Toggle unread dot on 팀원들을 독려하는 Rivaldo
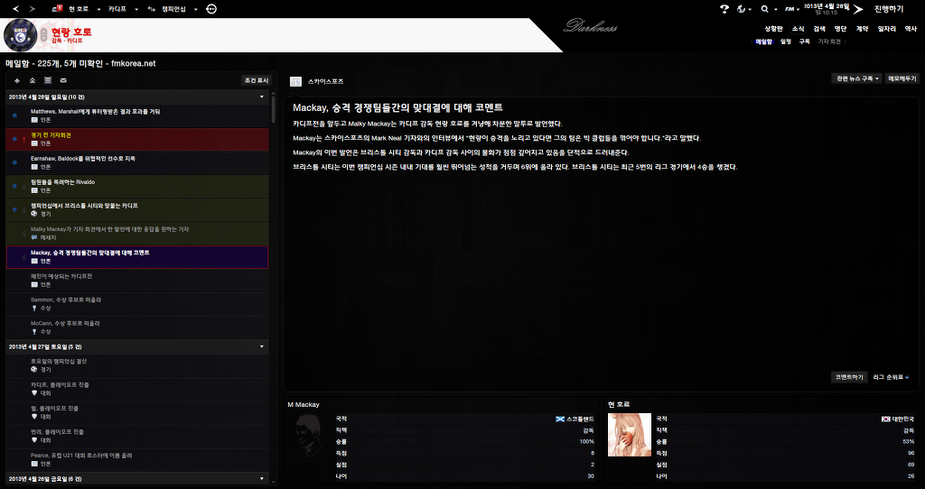This screenshot has height=489, width=925. (x=14, y=186)
